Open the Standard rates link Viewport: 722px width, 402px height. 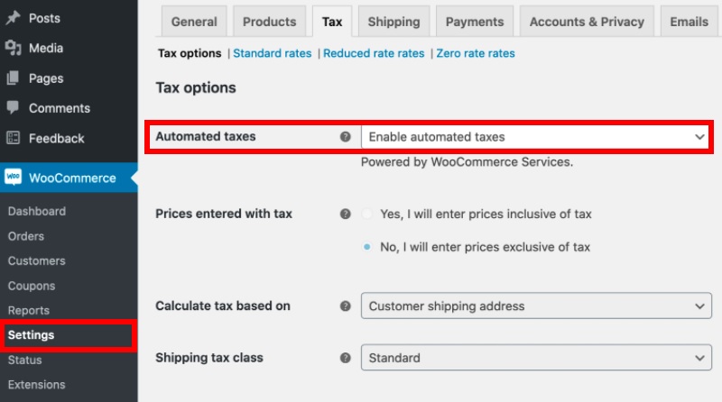click(x=273, y=53)
